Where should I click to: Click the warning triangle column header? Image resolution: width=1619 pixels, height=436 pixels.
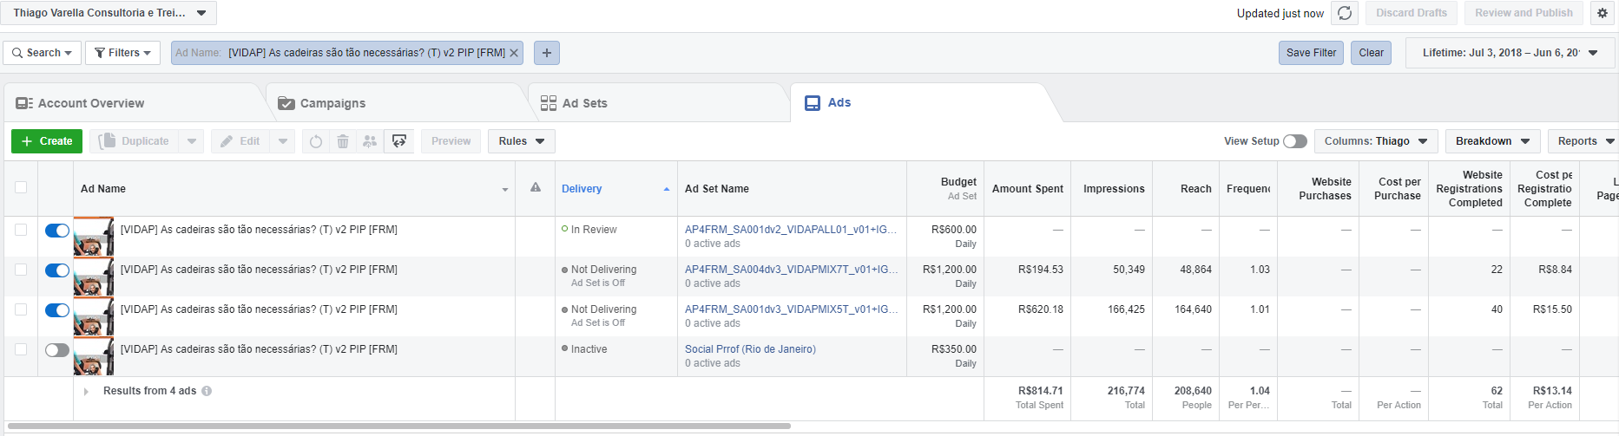click(x=536, y=188)
